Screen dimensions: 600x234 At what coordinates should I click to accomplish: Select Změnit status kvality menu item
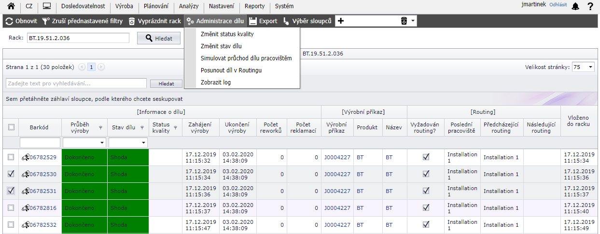[x=227, y=34]
